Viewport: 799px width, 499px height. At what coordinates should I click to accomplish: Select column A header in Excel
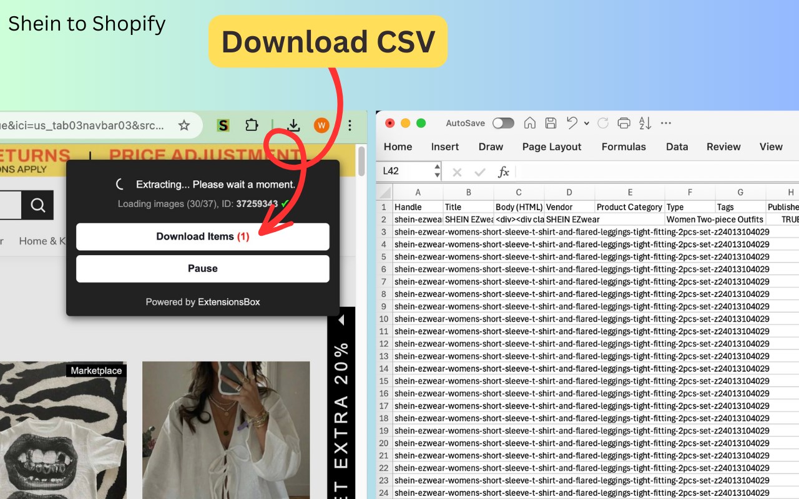click(418, 193)
